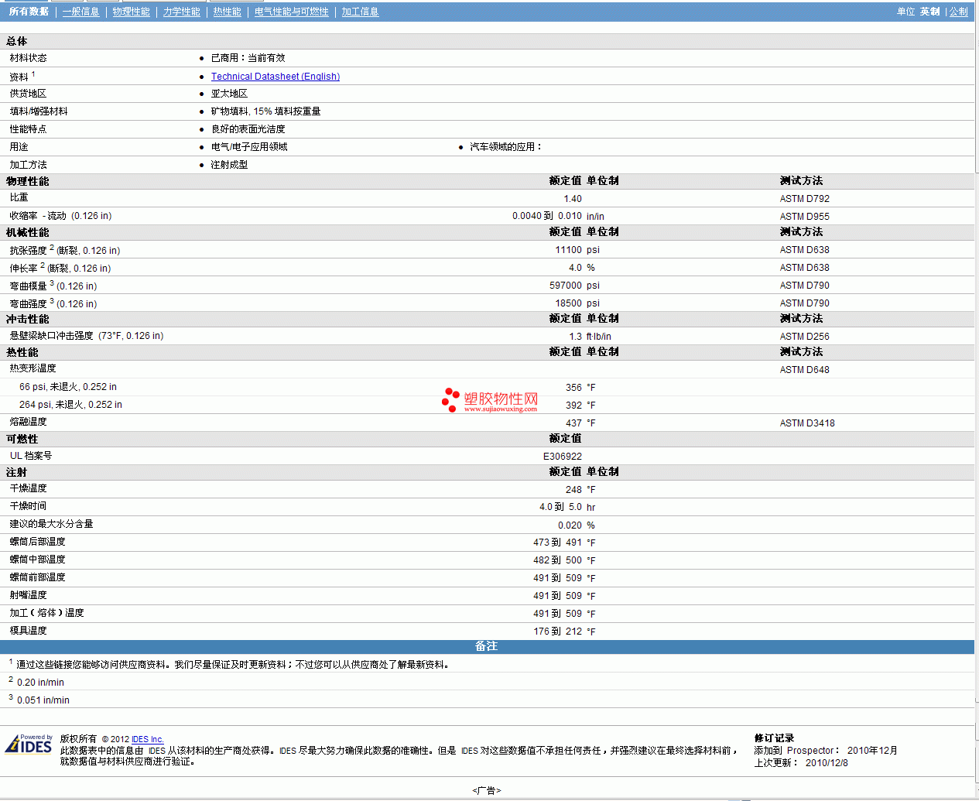The image size is (979, 801).
Task: Click the vertical scrollbar on right edge
Action: click(977, 387)
